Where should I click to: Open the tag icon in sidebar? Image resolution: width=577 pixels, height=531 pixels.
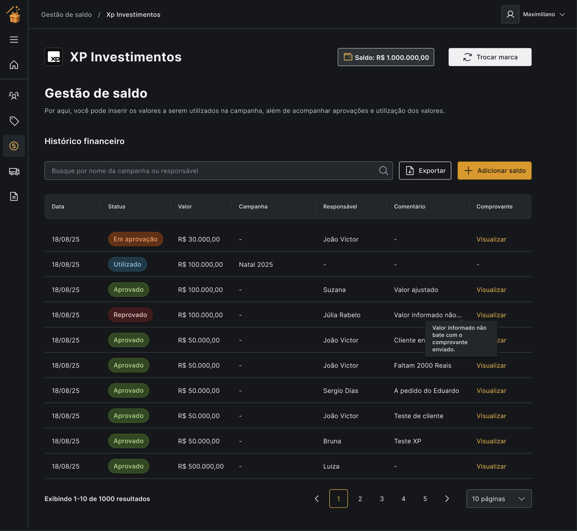(14, 121)
